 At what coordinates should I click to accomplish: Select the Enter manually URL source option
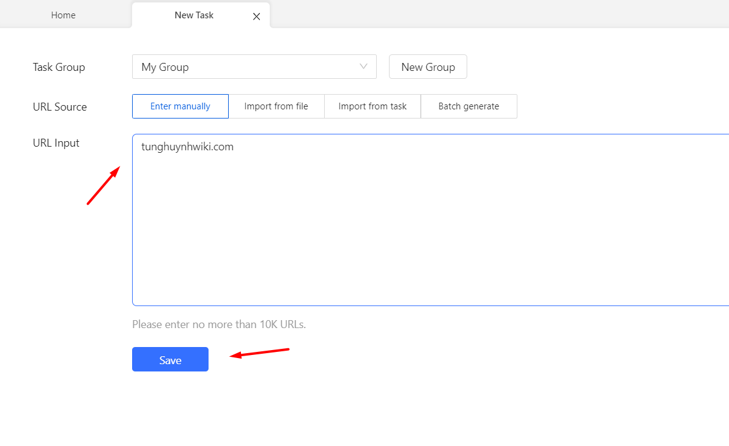tap(180, 106)
